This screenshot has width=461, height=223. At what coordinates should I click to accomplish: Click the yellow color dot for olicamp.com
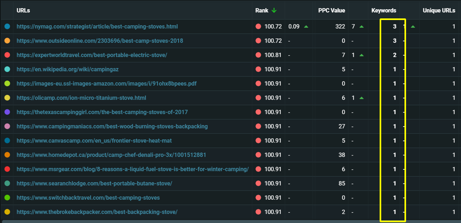coord(7,98)
